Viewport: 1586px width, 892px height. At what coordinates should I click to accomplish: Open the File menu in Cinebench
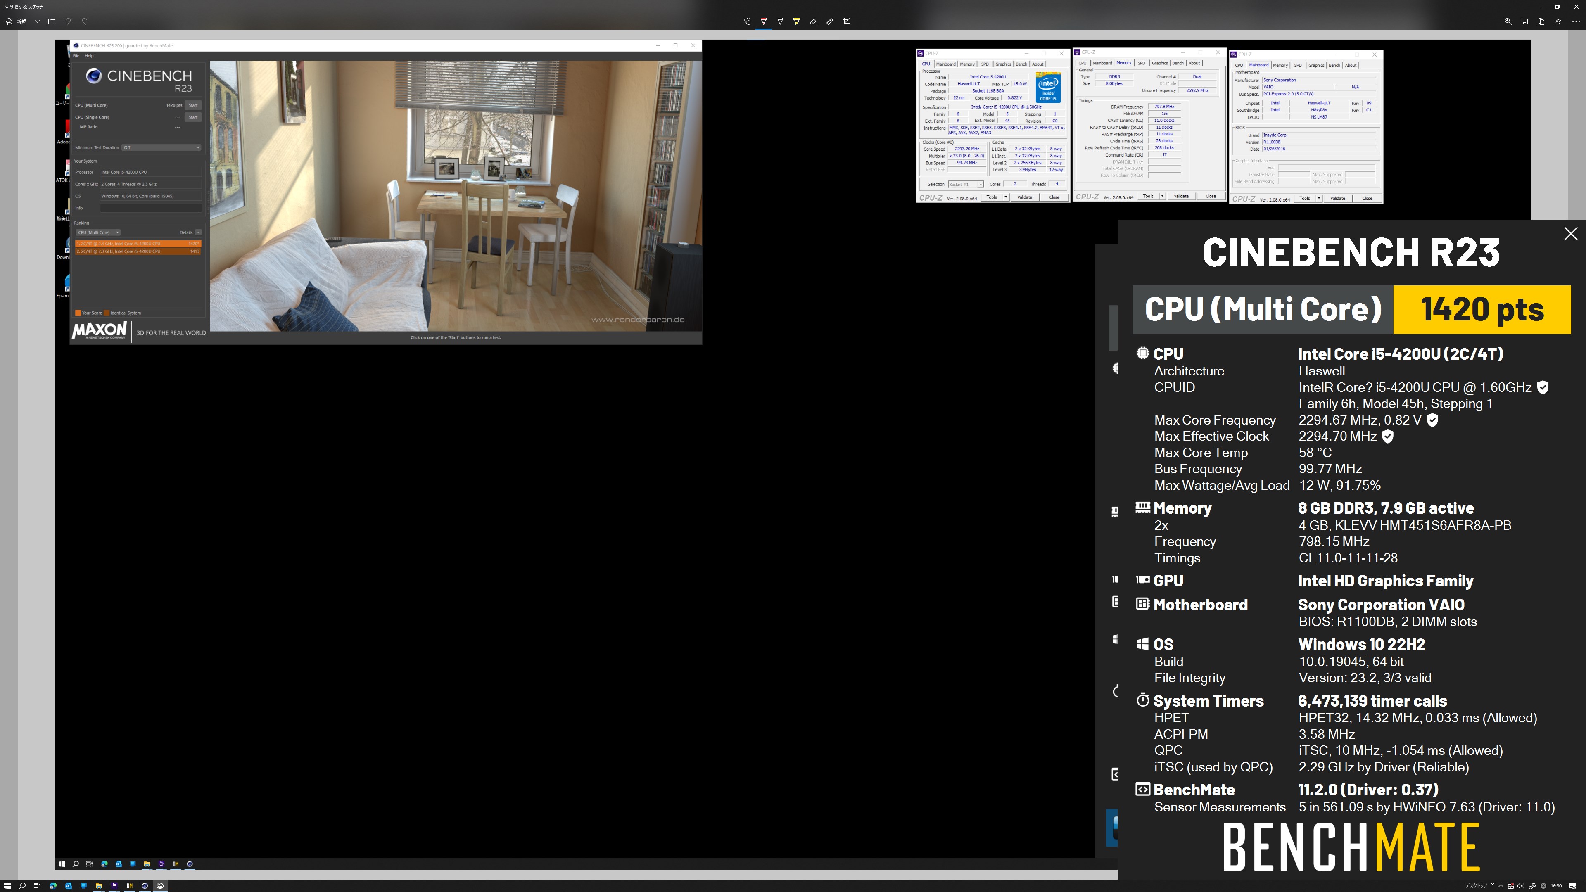tap(76, 56)
